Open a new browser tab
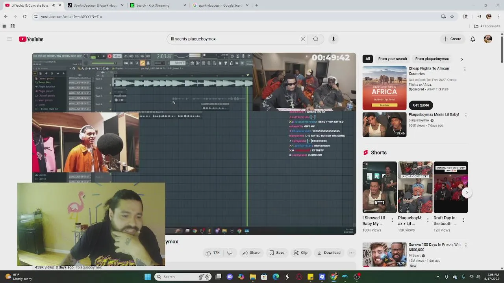Image resolution: width=504 pixels, height=283 pixels. point(256,6)
